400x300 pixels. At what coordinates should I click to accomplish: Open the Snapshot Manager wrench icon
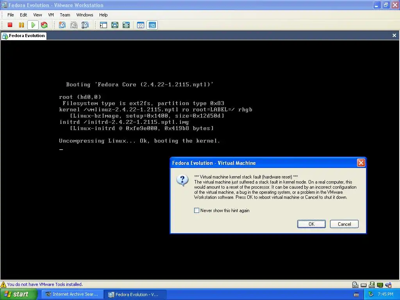(x=85, y=25)
